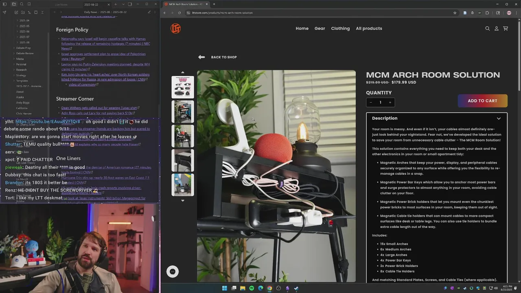This screenshot has height=293, width=521.
Task: Open Israel settlement plan Reuters link
Action: (103, 56)
